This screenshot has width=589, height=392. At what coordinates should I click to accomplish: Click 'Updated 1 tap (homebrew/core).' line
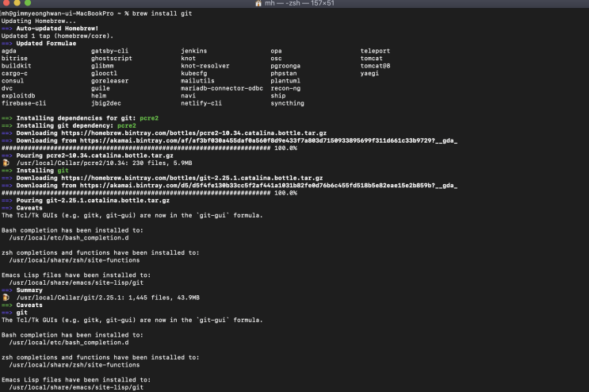click(x=57, y=36)
